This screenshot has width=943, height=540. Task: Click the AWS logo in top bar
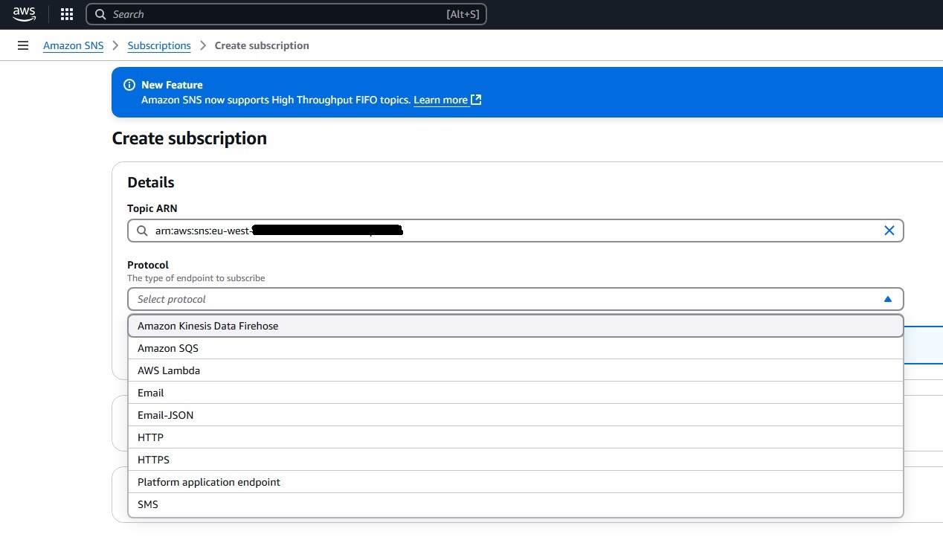point(23,13)
